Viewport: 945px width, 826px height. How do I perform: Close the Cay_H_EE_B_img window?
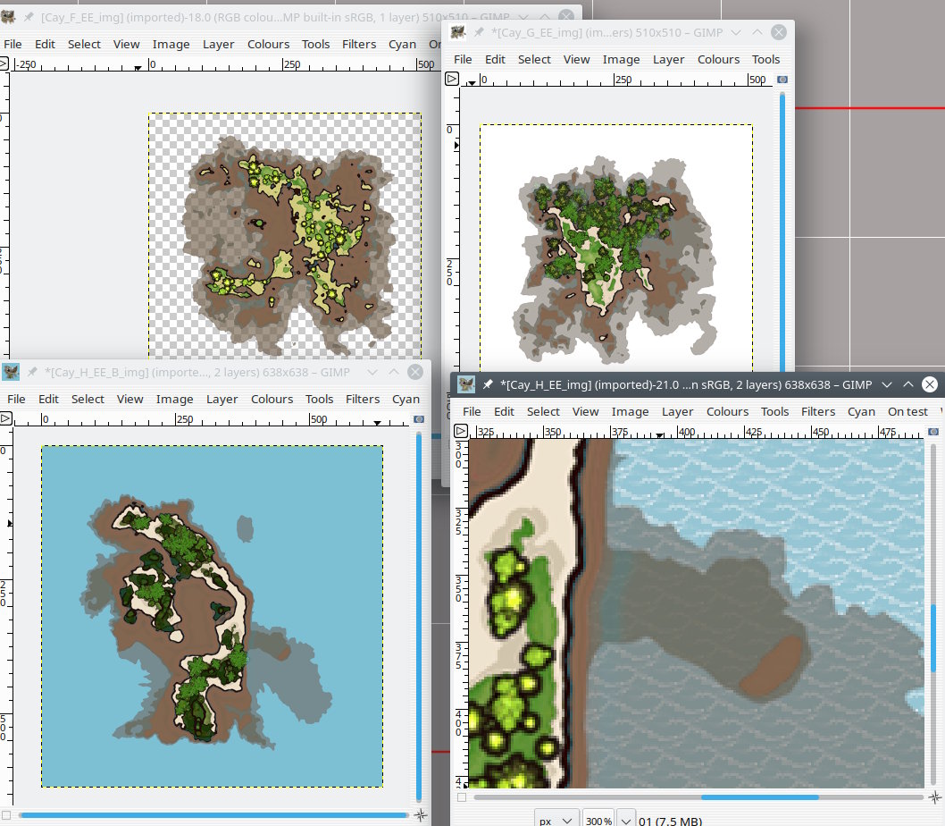[x=415, y=372]
